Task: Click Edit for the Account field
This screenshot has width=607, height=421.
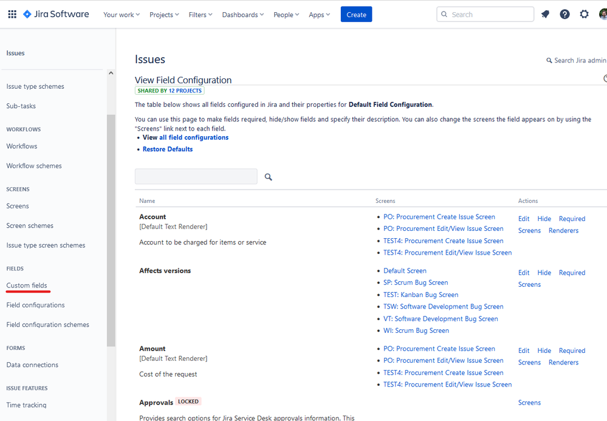Action: pyautogui.click(x=524, y=219)
